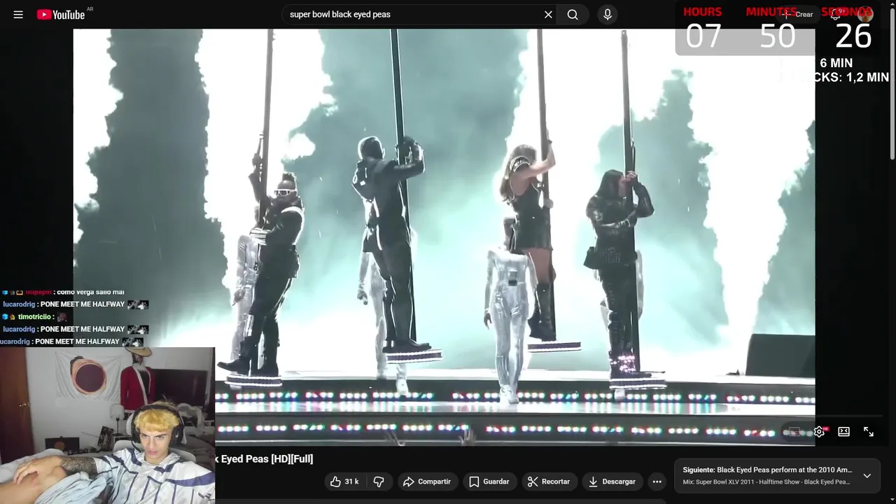This screenshot has width=896, height=504.
Task: Click Compartir to share
Action: pyautogui.click(x=427, y=482)
